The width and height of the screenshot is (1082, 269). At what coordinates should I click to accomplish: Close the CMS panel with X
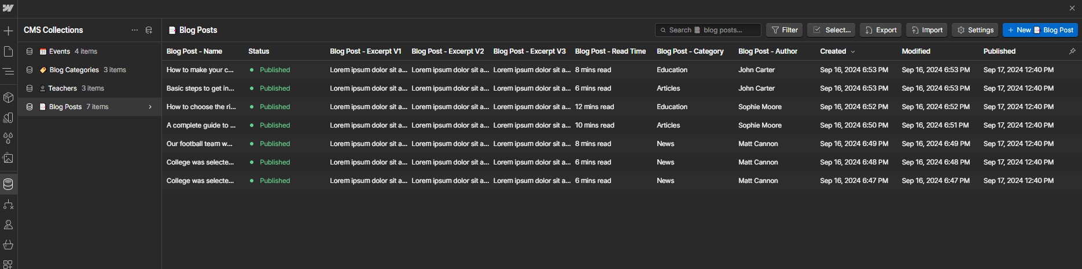[1072, 8]
